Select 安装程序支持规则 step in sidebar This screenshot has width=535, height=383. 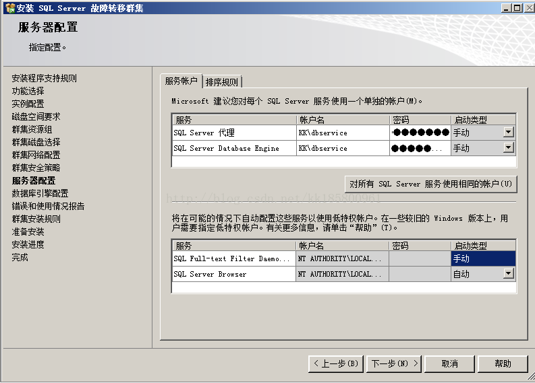point(45,78)
